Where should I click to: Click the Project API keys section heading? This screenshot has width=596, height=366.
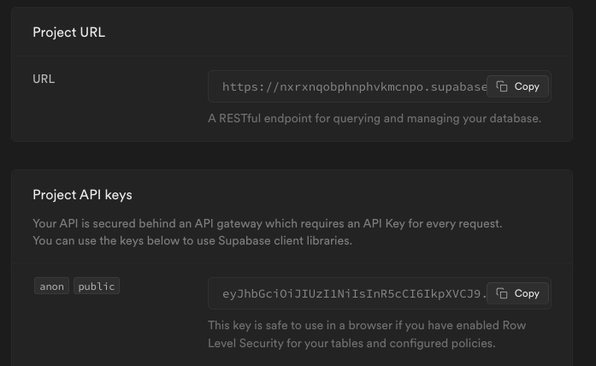[82, 195]
